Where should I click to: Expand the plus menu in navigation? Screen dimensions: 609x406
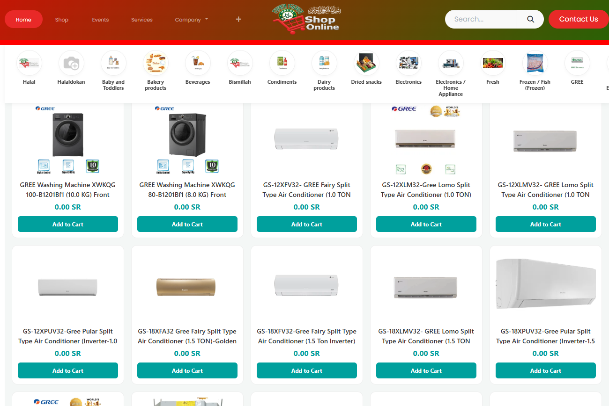(238, 19)
